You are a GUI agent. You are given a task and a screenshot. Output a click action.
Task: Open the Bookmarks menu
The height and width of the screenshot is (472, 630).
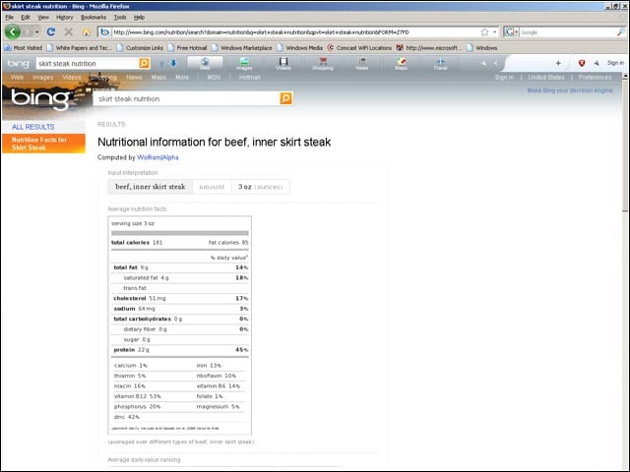pyautogui.click(x=94, y=18)
